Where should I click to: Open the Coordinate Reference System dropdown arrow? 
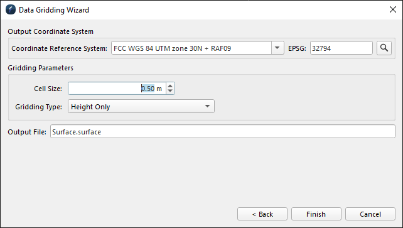(x=277, y=48)
